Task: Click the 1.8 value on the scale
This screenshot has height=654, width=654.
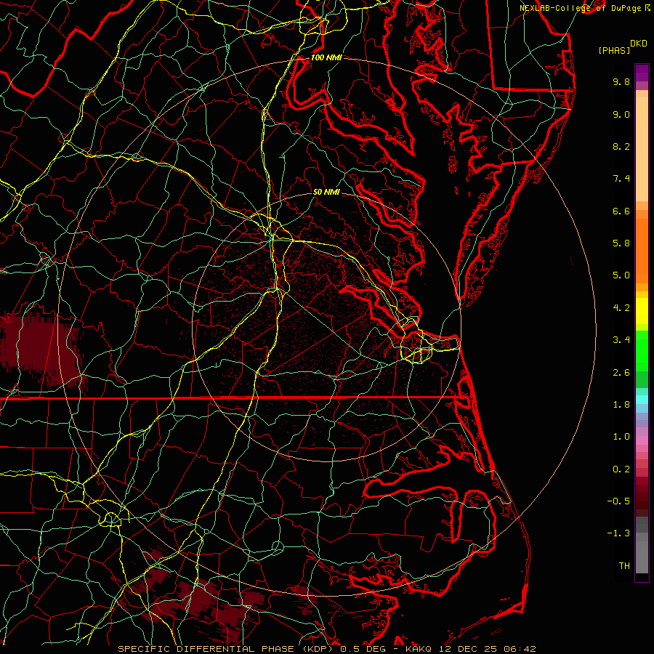Action: [x=621, y=405]
